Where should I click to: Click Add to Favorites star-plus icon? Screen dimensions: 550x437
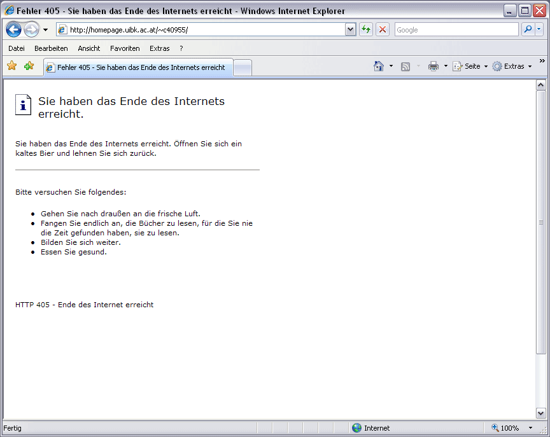[x=29, y=66]
